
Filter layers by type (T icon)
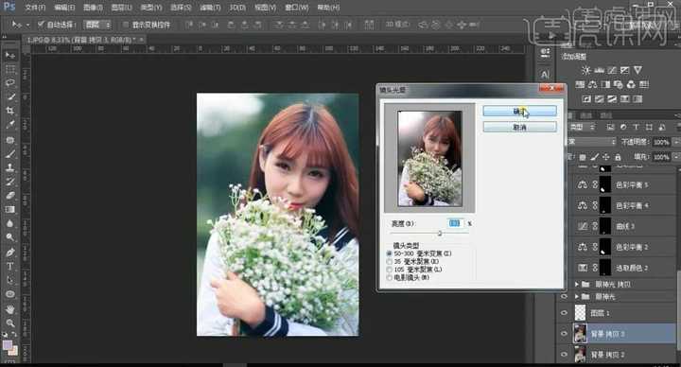[x=636, y=128]
